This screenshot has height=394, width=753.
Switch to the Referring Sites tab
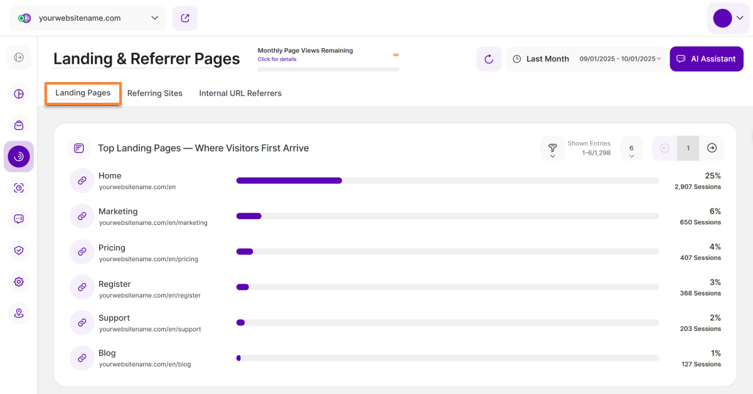click(x=155, y=93)
